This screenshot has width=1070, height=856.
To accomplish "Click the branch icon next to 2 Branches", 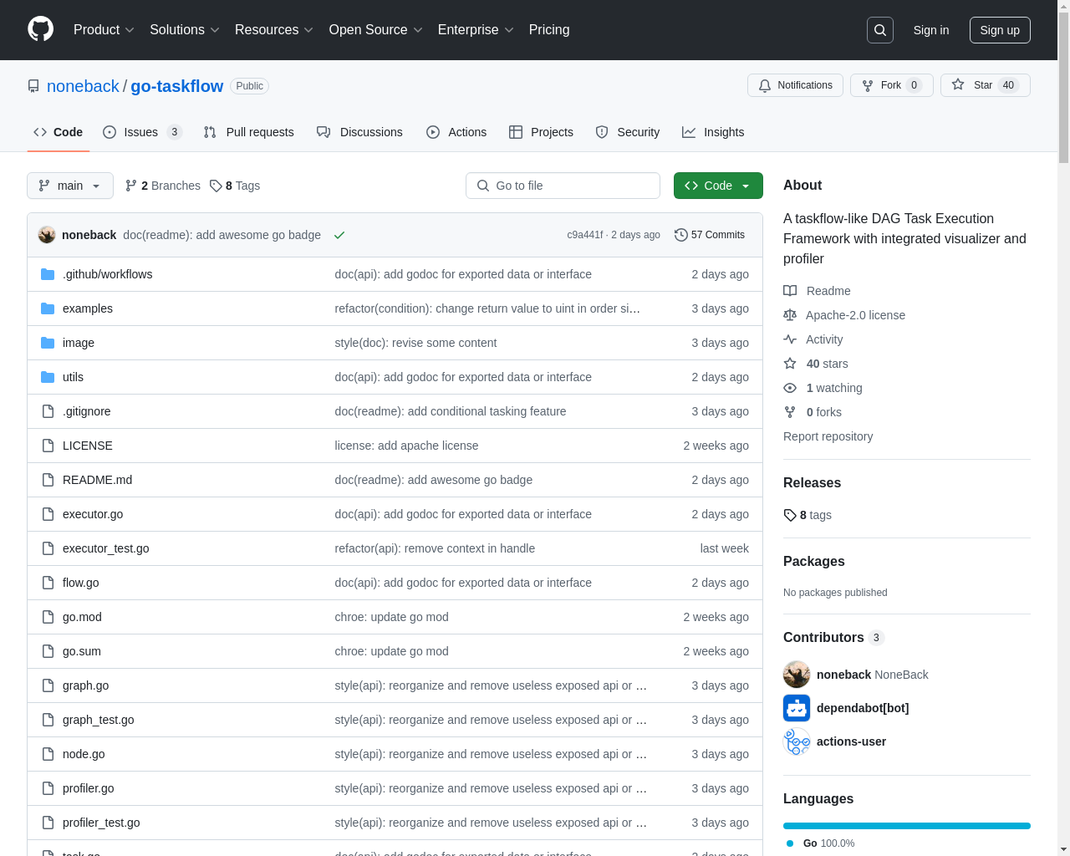I will [131, 186].
